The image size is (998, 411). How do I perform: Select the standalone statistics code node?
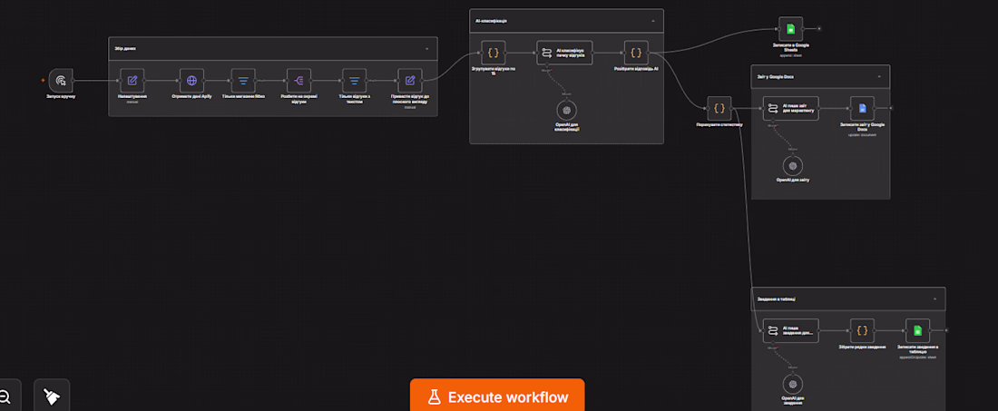pos(719,108)
